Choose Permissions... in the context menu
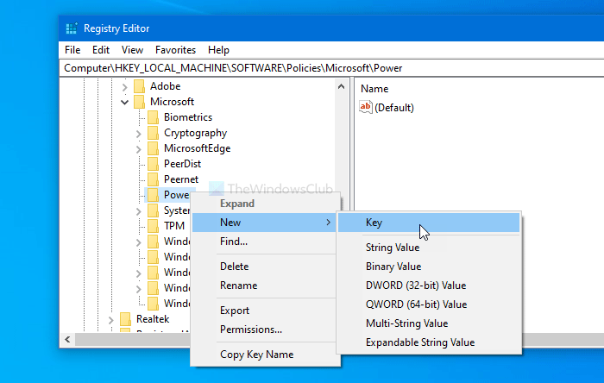This screenshot has height=383, width=604. point(264,330)
